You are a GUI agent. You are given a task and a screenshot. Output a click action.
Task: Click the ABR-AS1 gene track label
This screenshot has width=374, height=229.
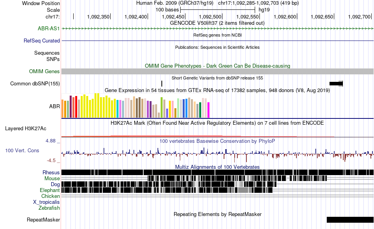(49, 29)
